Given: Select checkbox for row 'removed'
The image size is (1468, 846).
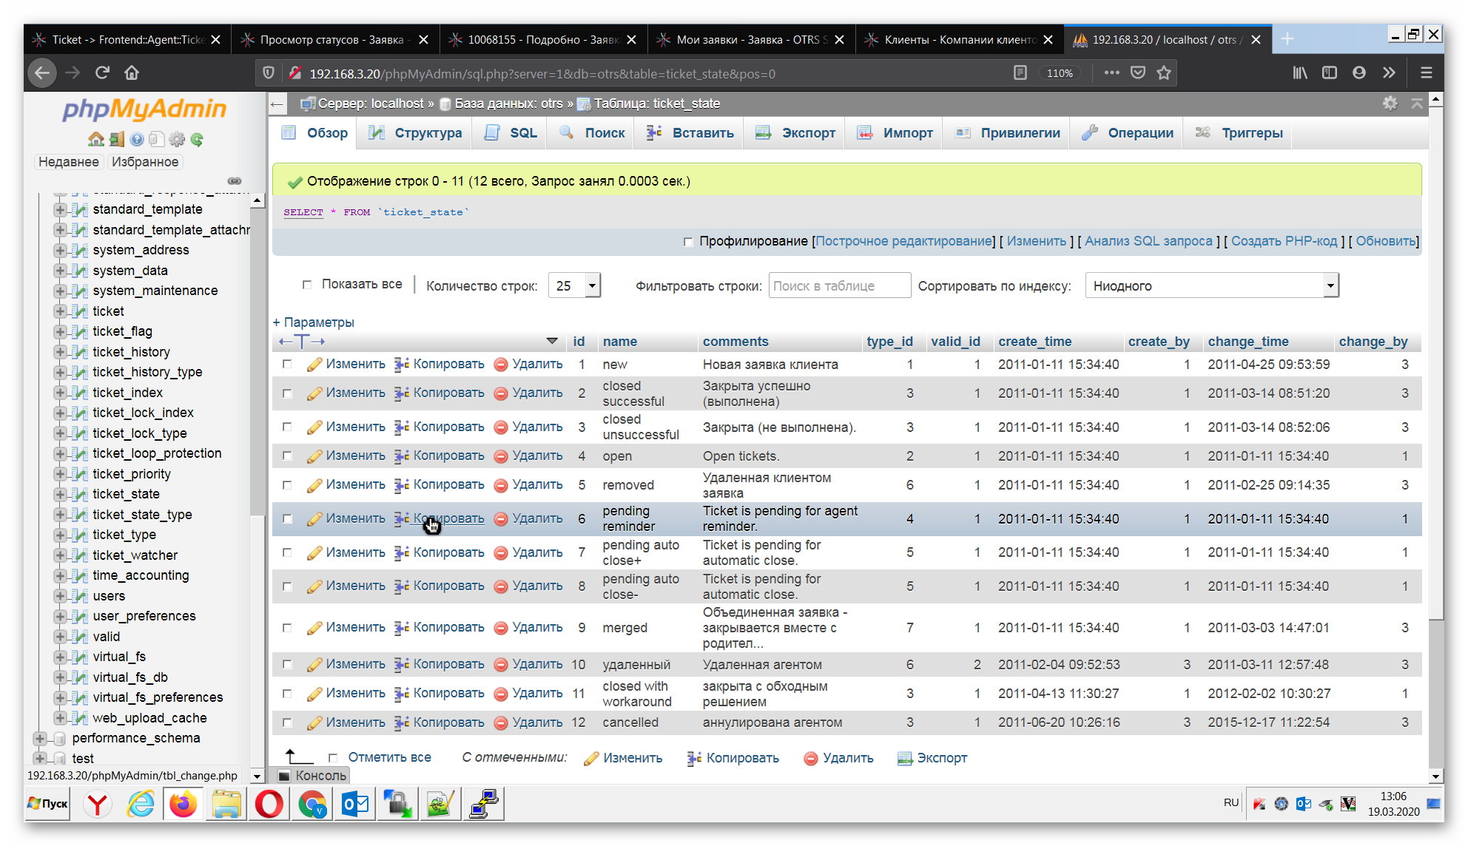Looking at the screenshot, I should click(287, 485).
